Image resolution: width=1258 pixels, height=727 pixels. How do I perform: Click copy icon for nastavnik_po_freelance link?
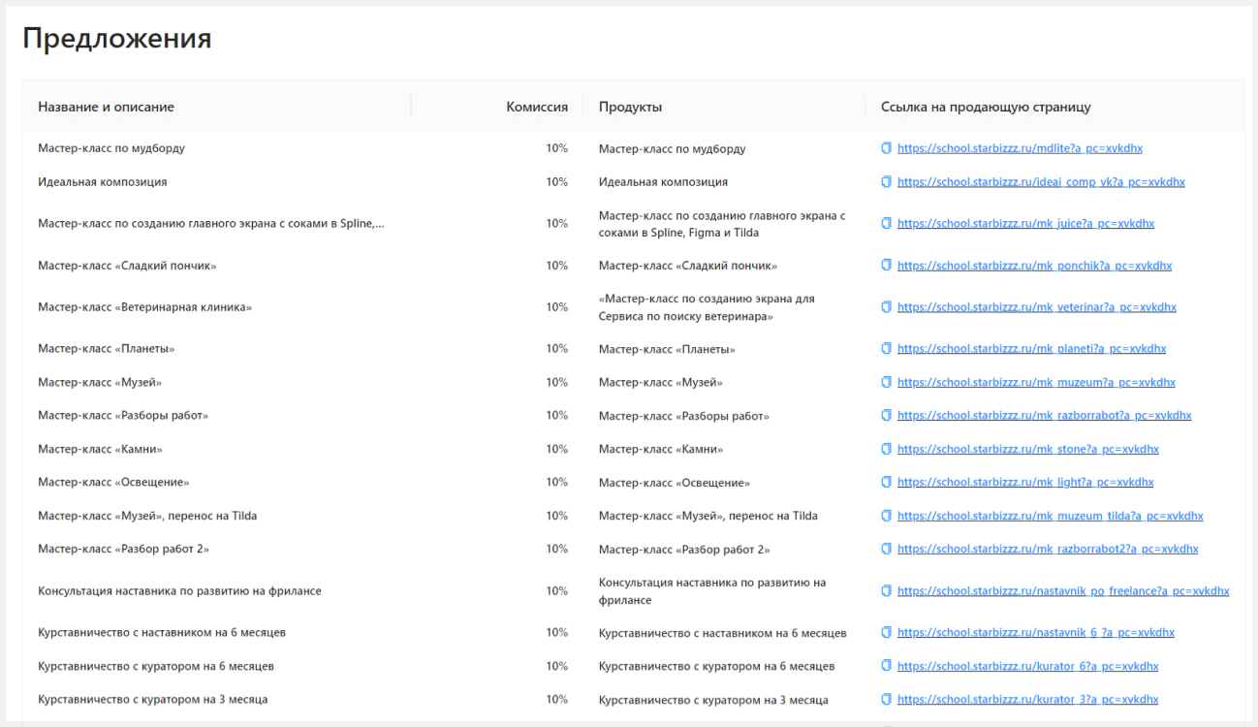tap(886, 591)
